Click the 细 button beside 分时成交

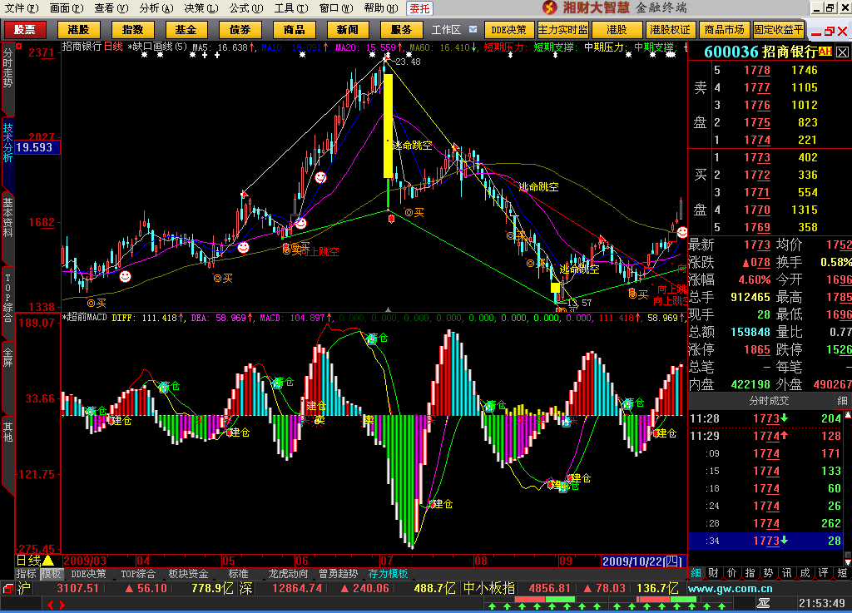(842, 401)
